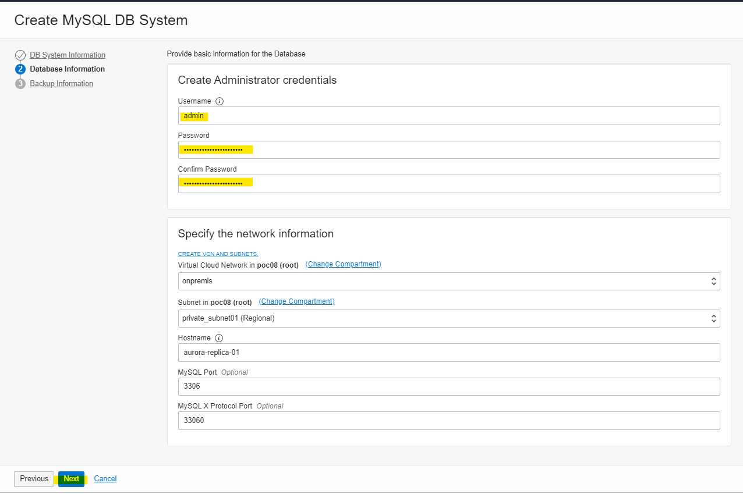
Task: Click the completed step checkmark icon
Action: pyautogui.click(x=20, y=55)
